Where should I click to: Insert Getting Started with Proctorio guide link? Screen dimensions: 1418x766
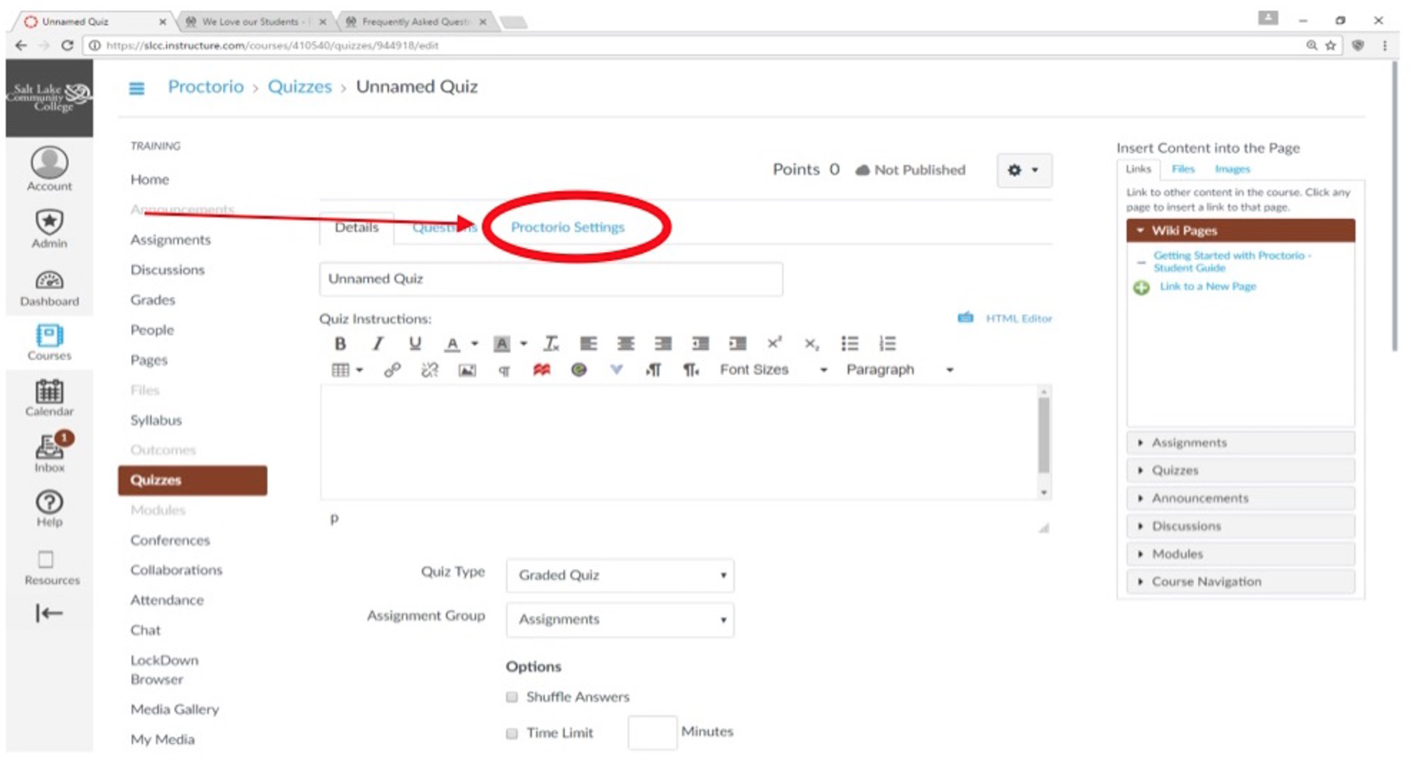click(x=1232, y=262)
